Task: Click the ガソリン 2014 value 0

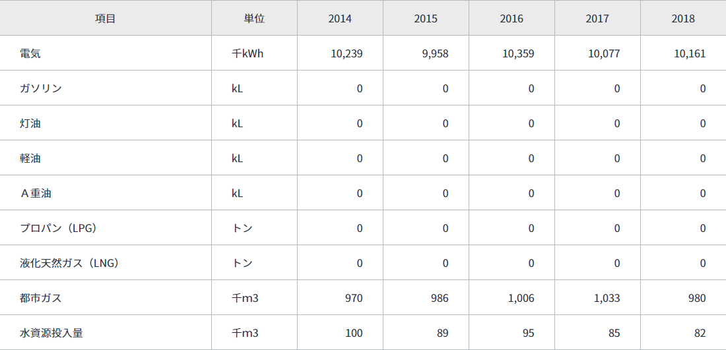Action: pyautogui.click(x=360, y=89)
